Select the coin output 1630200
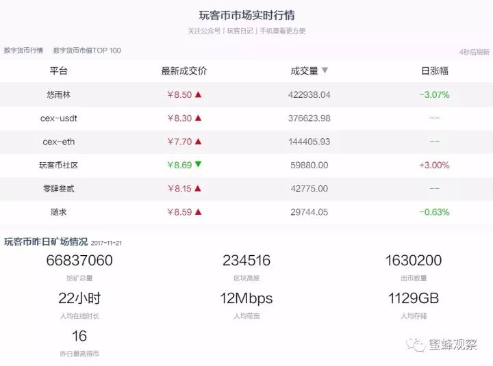This screenshot has width=493, height=366. (x=414, y=261)
